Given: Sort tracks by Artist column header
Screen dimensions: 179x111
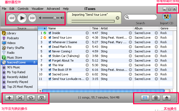Looking at the screenshot, I should click(x=116, y=28).
